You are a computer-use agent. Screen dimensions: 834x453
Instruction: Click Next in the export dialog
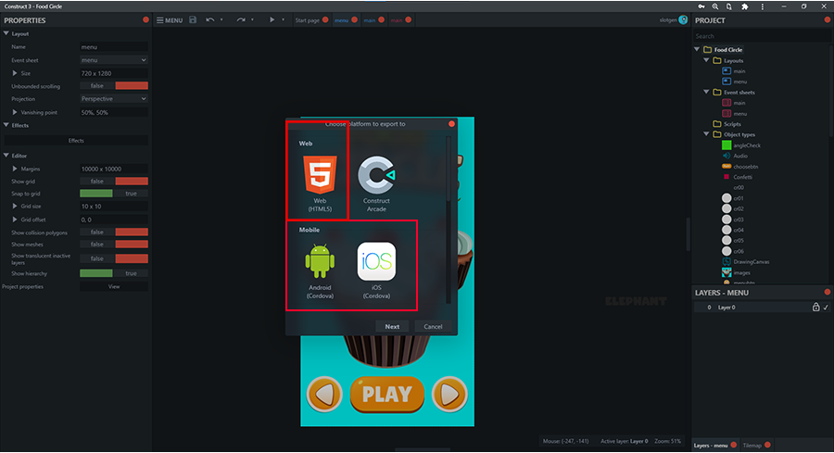pyautogui.click(x=392, y=326)
